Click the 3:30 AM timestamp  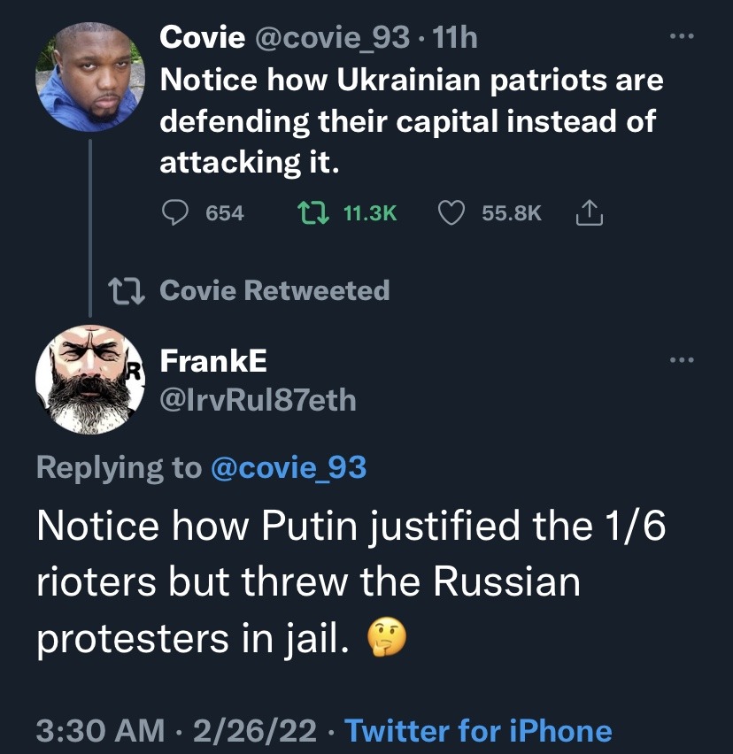point(100,731)
